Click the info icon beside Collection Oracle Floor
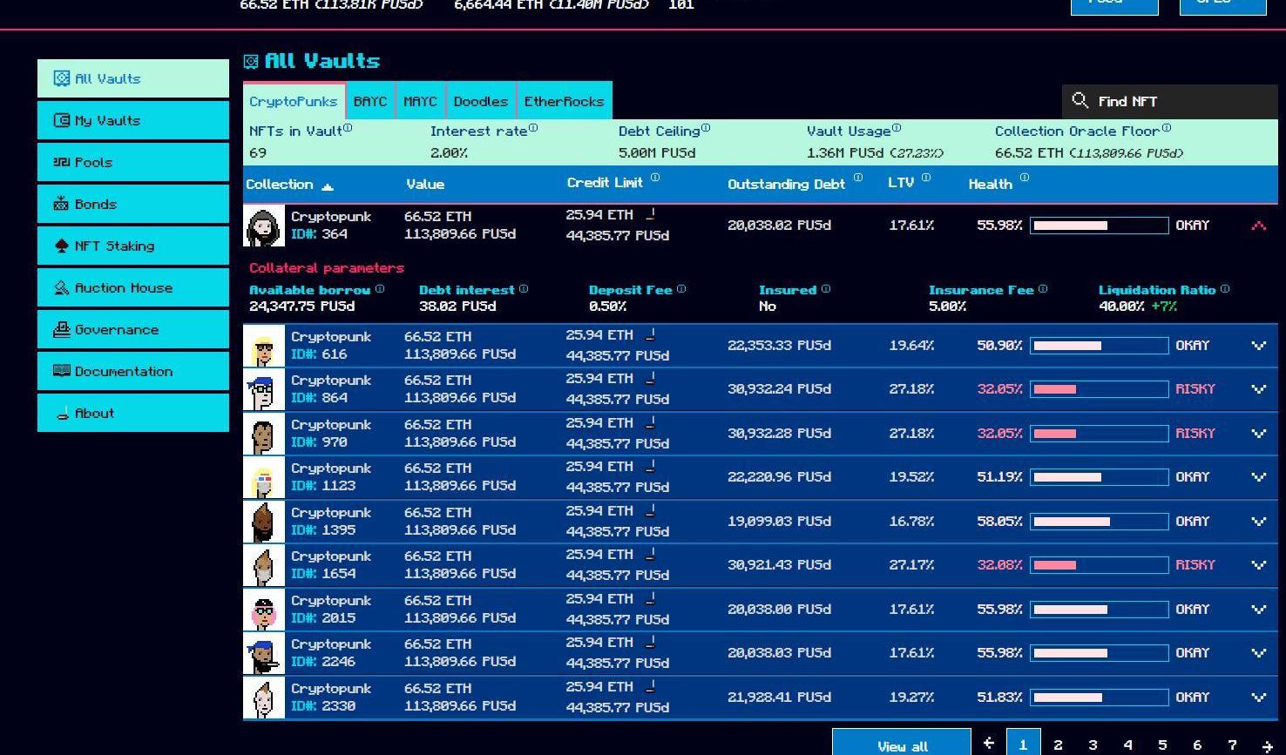Image resolution: width=1286 pixels, height=755 pixels. (x=1167, y=129)
